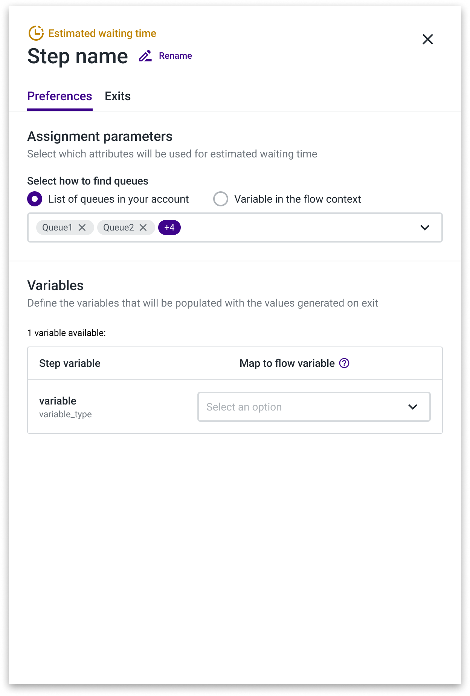Image resolution: width=470 pixels, height=696 pixels.
Task: Close the step panel with X
Action: [x=428, y=39]
